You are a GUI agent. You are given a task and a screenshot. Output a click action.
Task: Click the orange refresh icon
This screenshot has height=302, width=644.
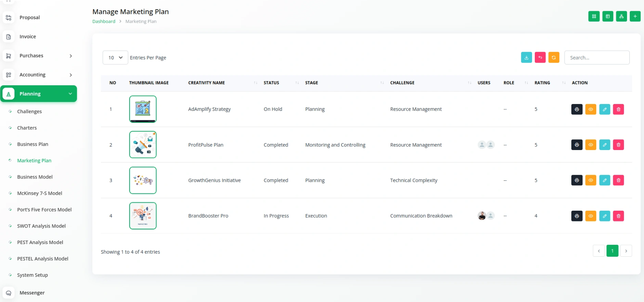[554, 58]
